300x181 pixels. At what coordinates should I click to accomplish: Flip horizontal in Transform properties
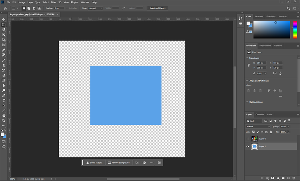click(275, 73)
